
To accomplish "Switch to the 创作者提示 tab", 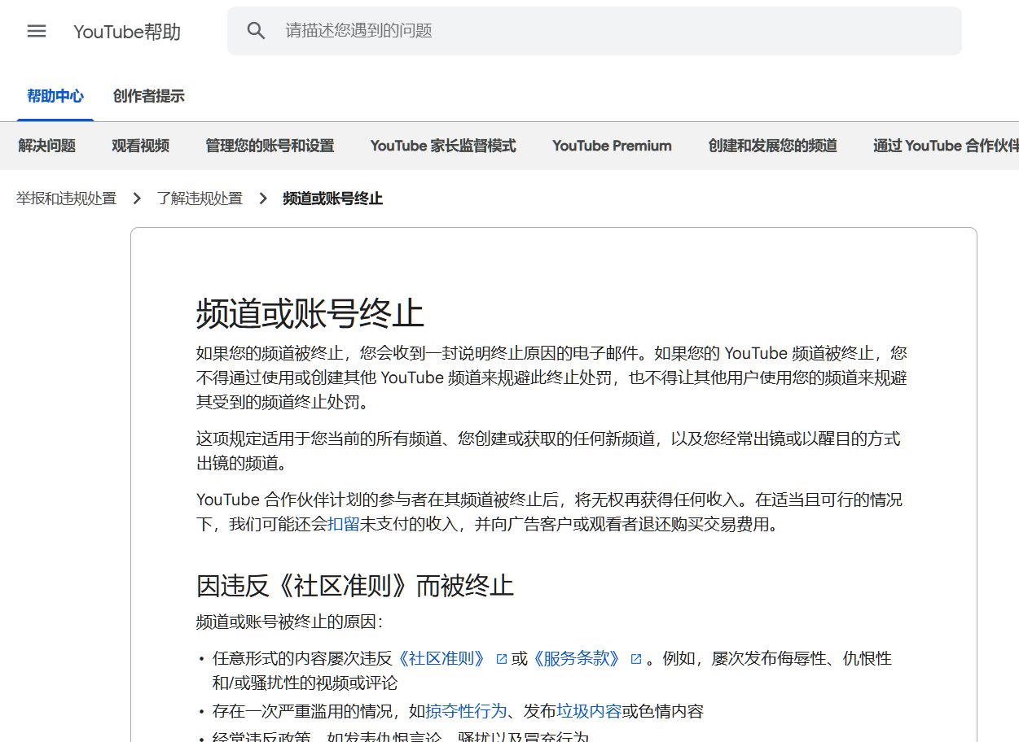I will [148, 96].
